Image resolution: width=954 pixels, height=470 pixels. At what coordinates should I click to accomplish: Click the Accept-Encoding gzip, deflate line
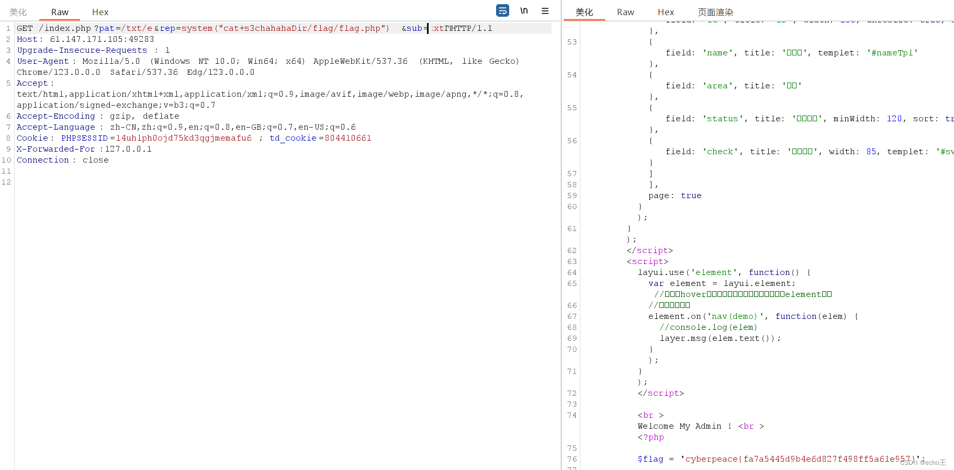(98, 116)
